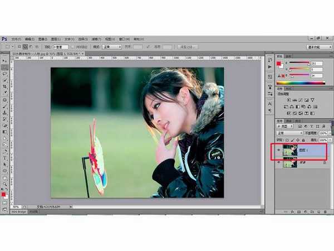Select the Lasso tool
The width and height of the screenshot is (334, 251).
click(x=5, y=73)
